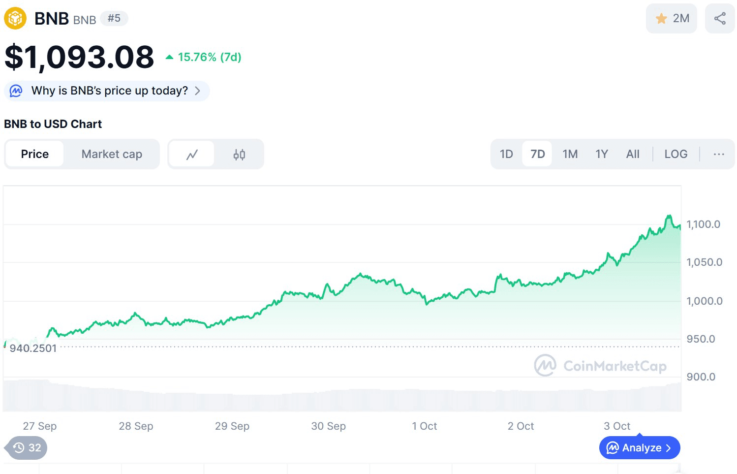Switch to candlestick chart icon
Screen dimensions: 737x474
pos(239,155)
